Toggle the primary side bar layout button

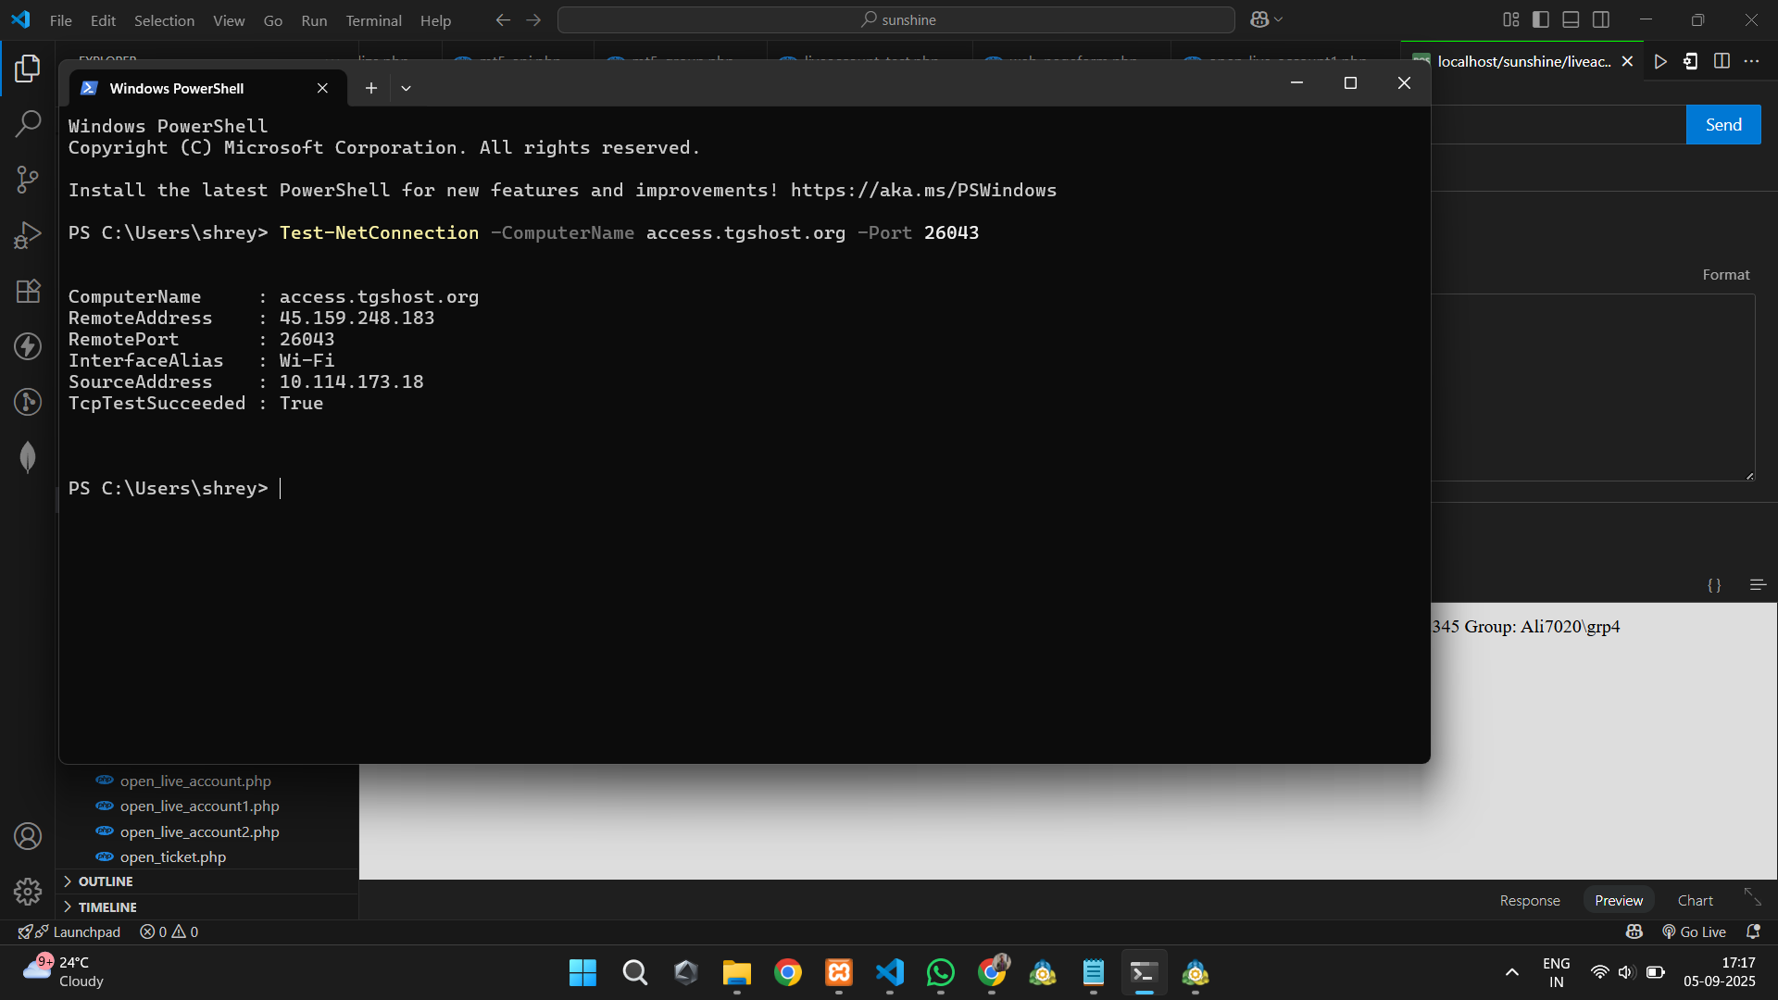1541,19
